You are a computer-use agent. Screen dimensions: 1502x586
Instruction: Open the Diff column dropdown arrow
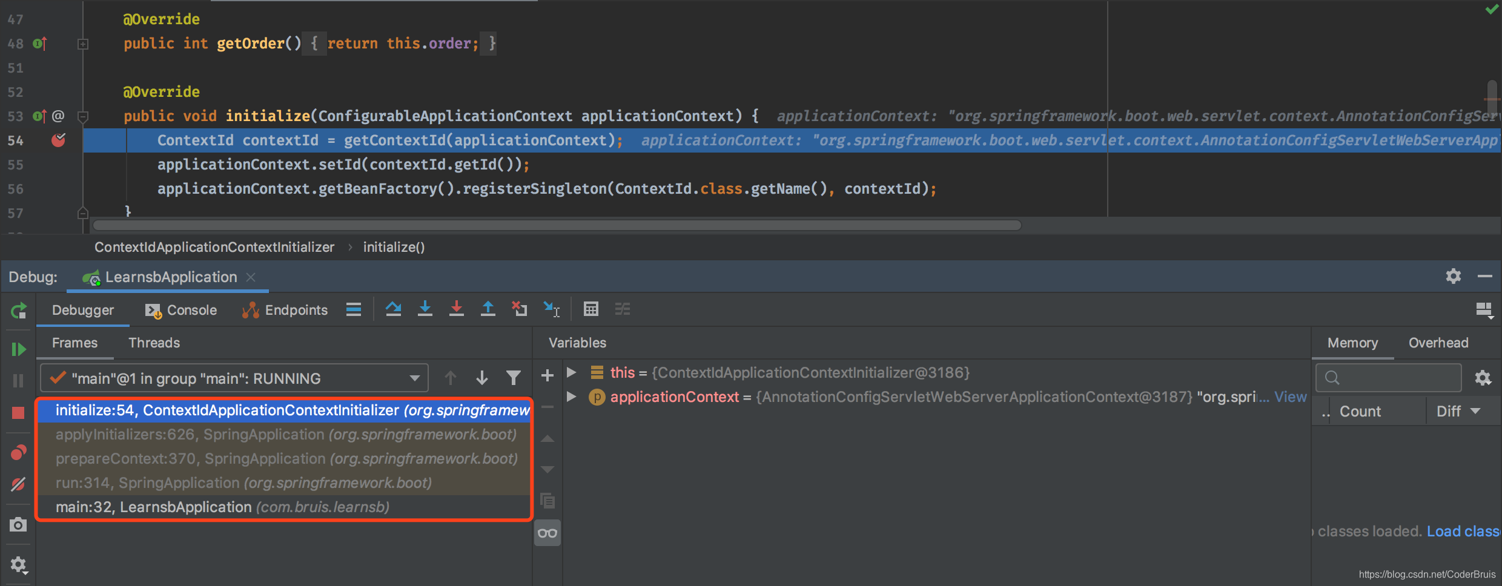tap(1475, 411)
